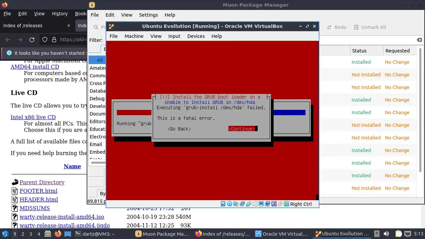Sort the file listing by Name column
Screen dimensions: 425x239
pyautogui.click(x=72, y=166)
